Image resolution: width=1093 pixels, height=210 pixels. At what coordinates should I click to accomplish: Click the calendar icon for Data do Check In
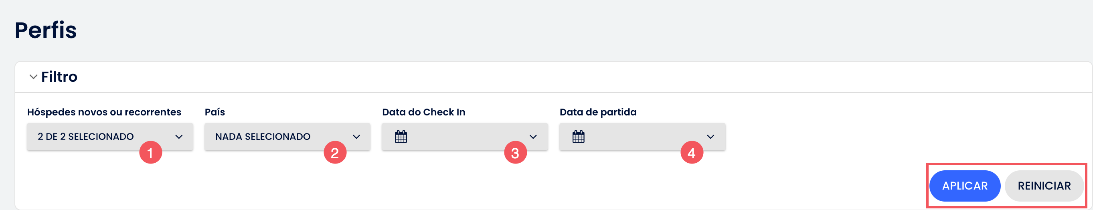click(x=401, y=137)
